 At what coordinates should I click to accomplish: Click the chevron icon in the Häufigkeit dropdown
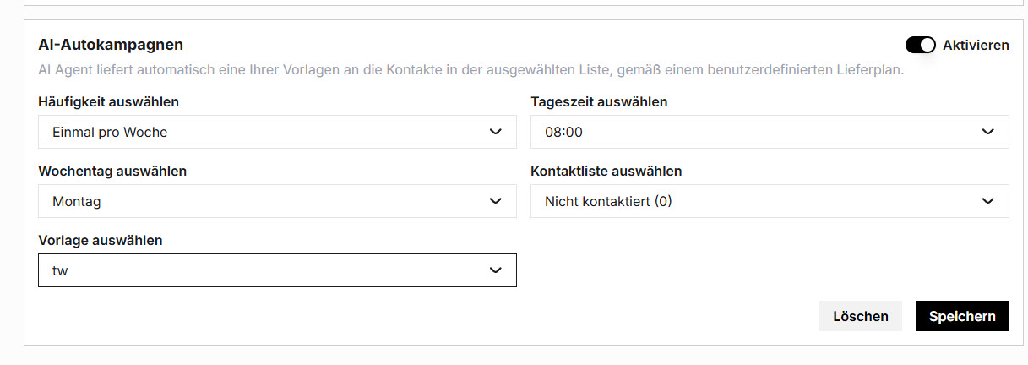(x=496, y=132)
